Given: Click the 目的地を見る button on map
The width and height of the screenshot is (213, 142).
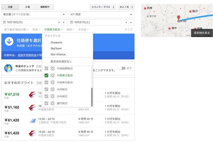Looking at the screenshot, I should click(x=202, y=33).
